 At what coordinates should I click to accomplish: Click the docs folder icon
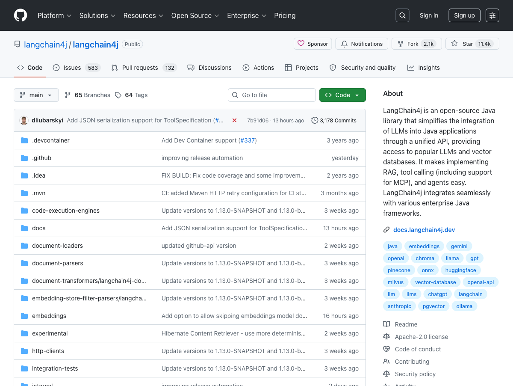coord(24,228)
